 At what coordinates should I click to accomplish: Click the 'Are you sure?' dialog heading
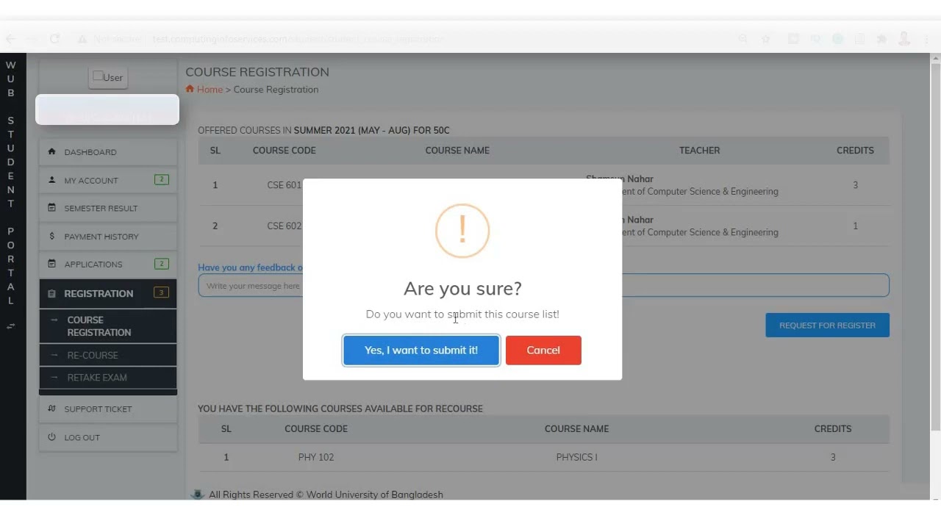462,289
